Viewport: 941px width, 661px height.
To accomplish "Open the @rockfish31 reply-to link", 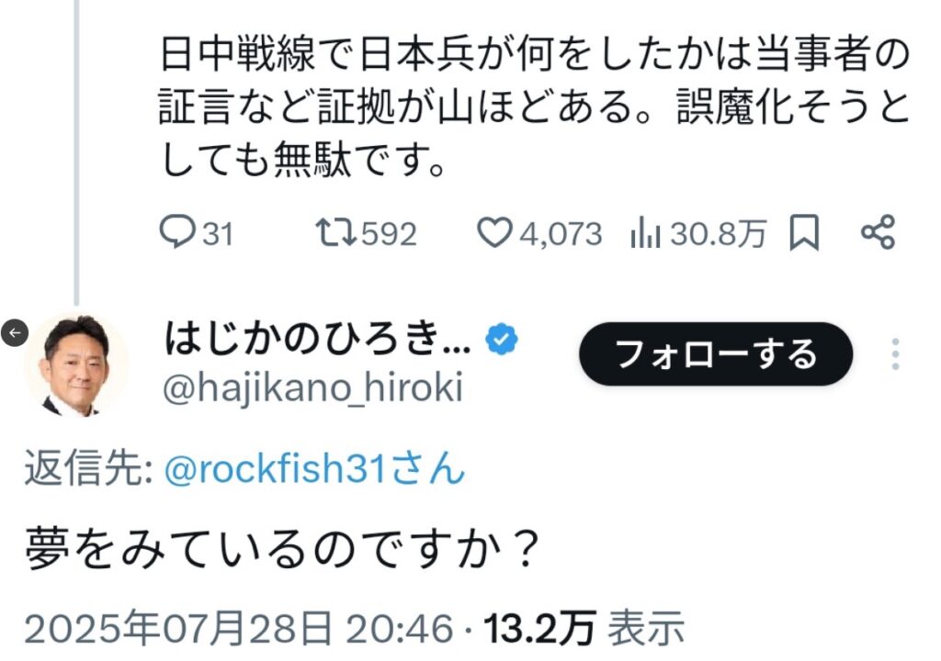I will (x=314, y=468).
